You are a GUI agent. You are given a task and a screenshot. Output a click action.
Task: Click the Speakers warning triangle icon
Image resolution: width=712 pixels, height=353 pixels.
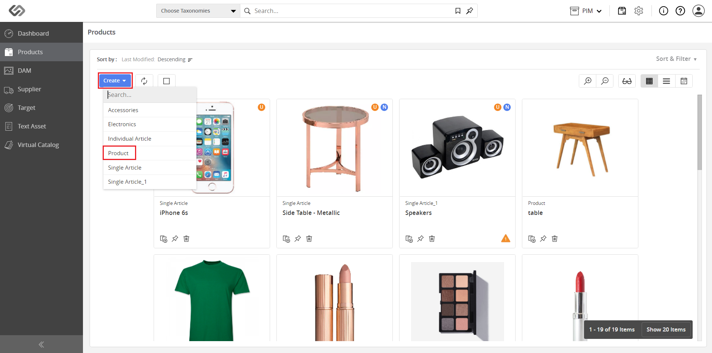(x=506, y=238)
